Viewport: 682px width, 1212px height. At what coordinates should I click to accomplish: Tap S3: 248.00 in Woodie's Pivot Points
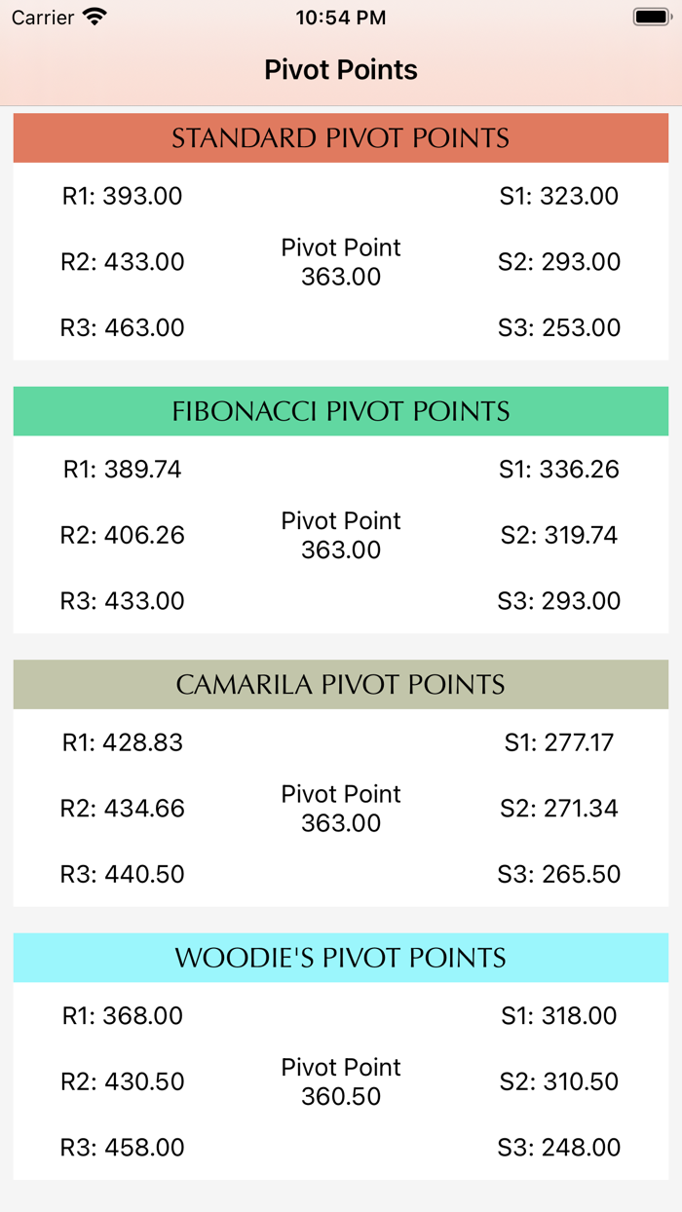point(557,1148)
